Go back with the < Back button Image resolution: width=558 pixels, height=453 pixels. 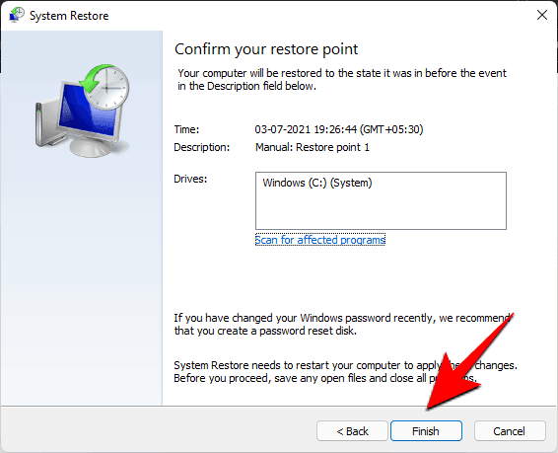pos(352,431)
